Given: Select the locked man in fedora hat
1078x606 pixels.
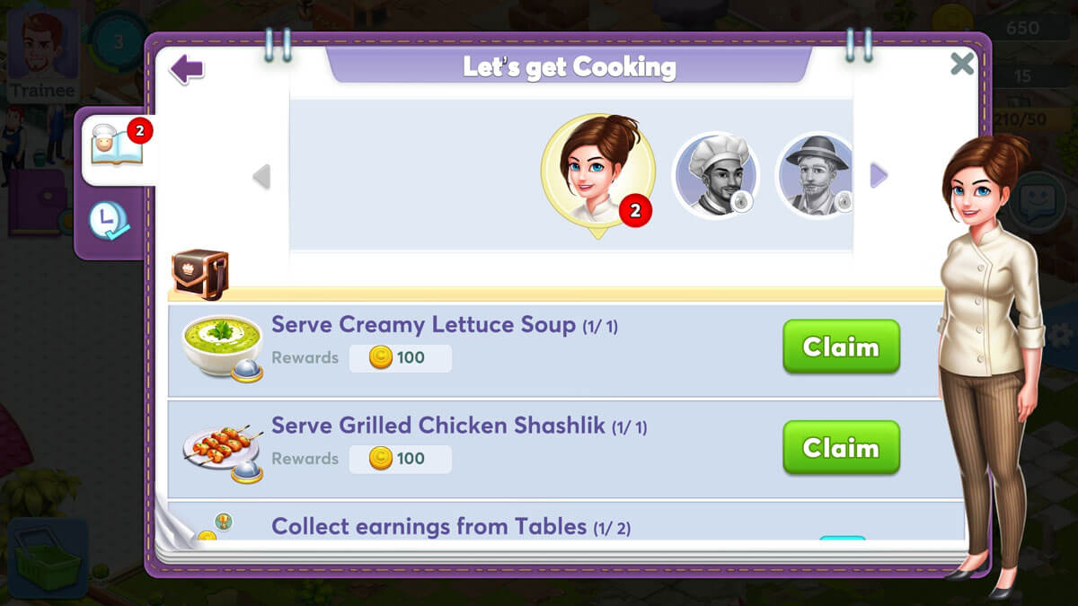Looking at the screenshot, I should coord(814,175).
